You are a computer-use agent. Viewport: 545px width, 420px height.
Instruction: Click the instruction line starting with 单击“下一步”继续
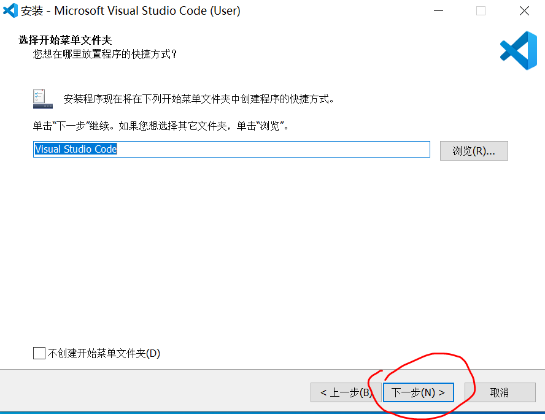coord(161,126)
